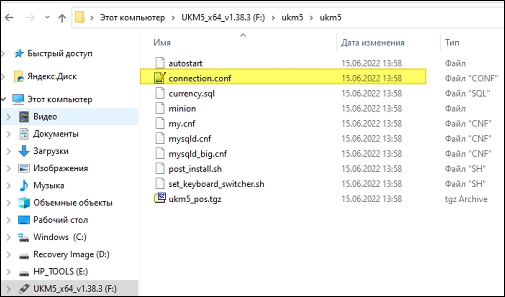This screenshot has width=505, height=297.
Task: Go up one folder level arrow
Action: (x=62, y=18)
